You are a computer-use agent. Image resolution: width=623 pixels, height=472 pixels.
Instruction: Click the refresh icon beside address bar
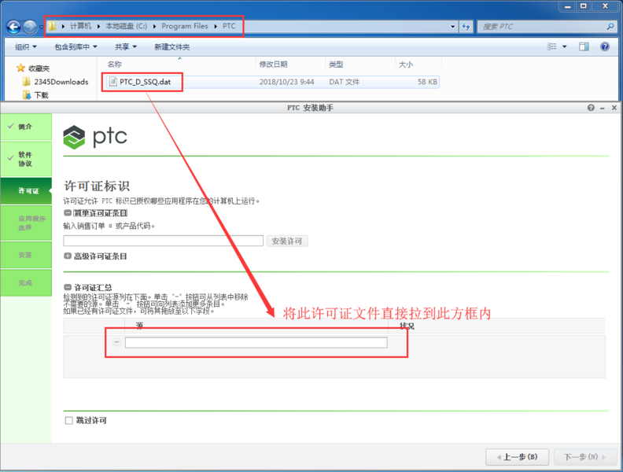click(x=466, y=27)
